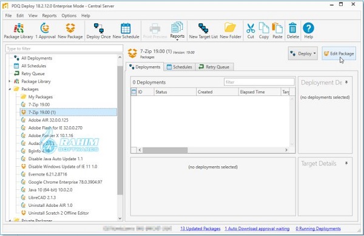The image size is (364, 236).
Task: Open the Reports menu in menu bar
Action: click(49, 16)
